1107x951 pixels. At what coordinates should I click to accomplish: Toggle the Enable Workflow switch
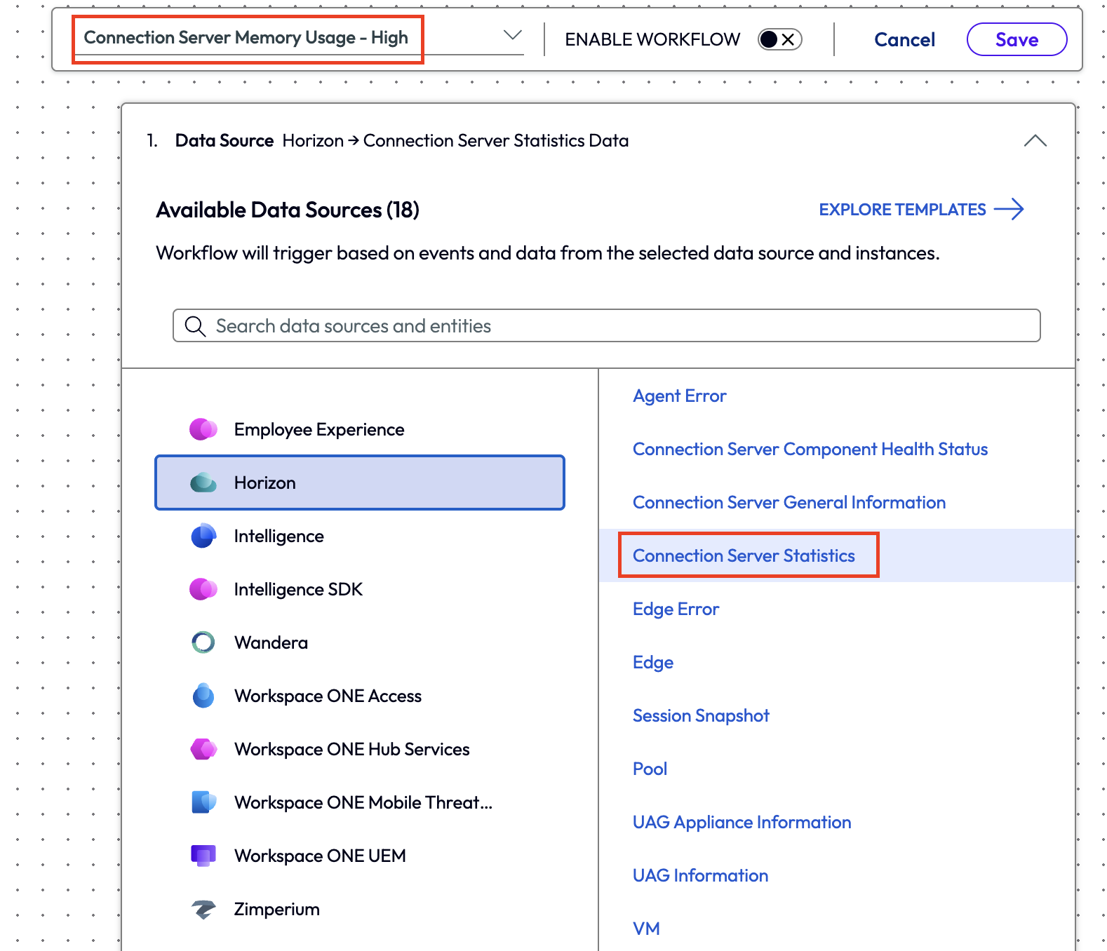point(779,39)
